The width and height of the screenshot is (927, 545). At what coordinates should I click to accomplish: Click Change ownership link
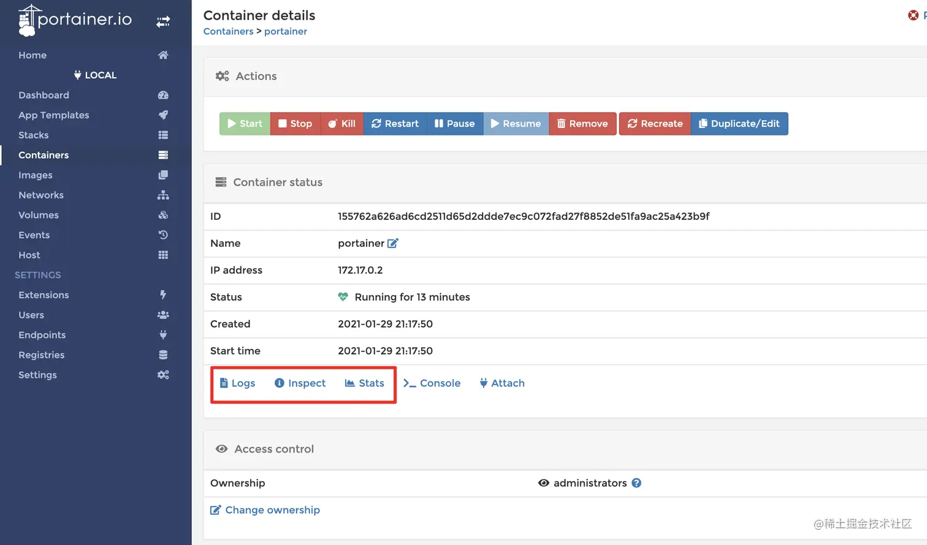(x=265, y=510)
